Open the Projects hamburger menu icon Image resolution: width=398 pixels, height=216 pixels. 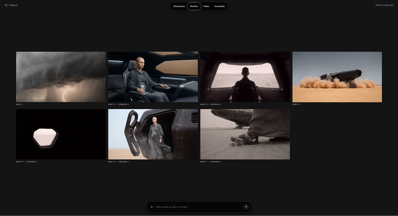(6, 5)
